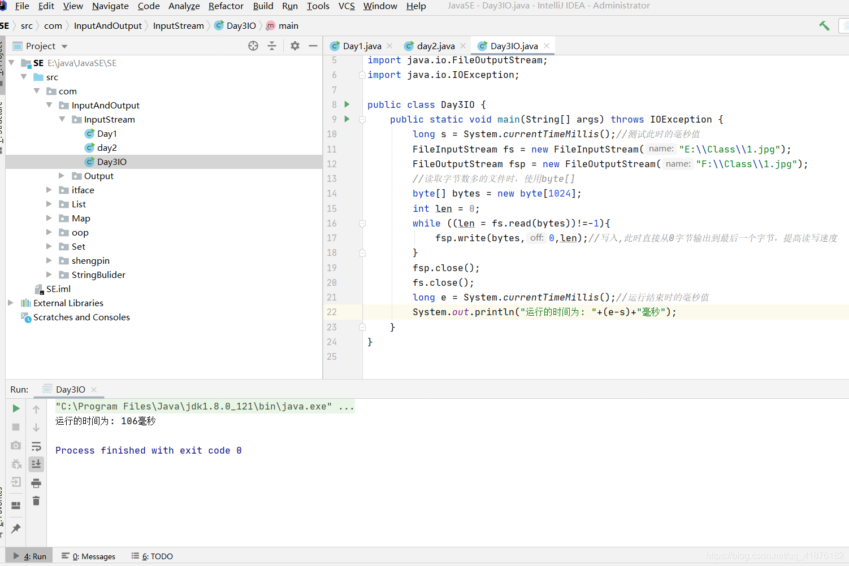The width and height of the screenshot is (849, 566).
Task: Close the Day3IO.java editor tab
Action: pyautogui.click(x=547, y=46)
